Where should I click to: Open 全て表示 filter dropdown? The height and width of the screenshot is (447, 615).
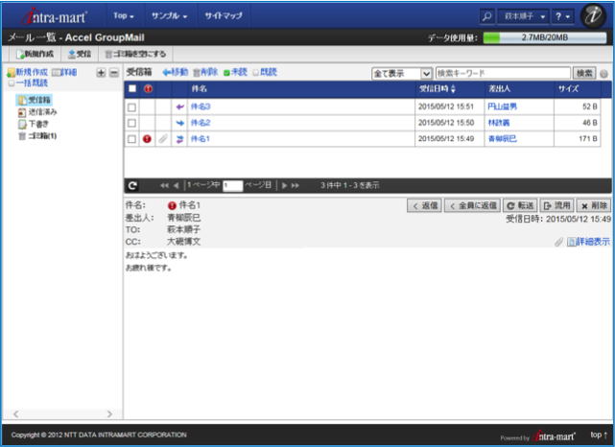tap(402, 73)
